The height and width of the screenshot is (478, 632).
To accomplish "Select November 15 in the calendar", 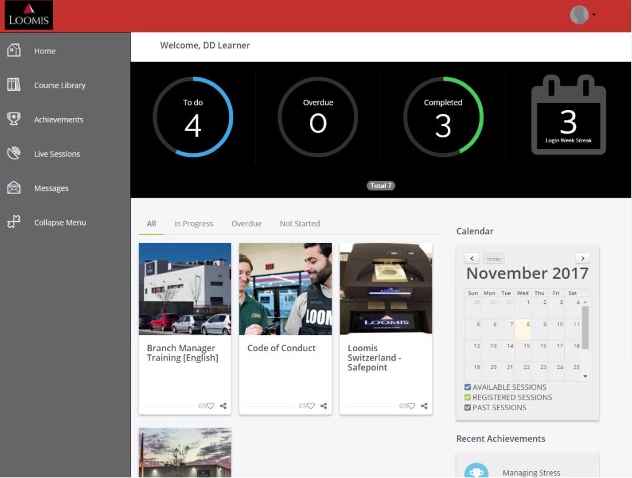I will pos(523,351).
